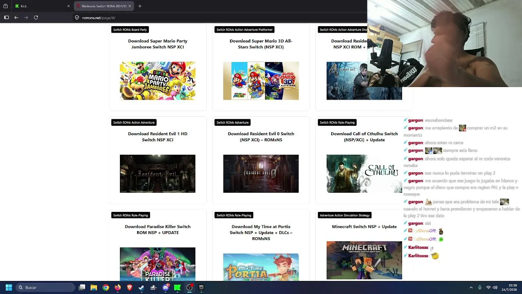The width and height of the screenshot is (522, 294).
Task: Open the Wi-Fi network tray icon
Action: (x=488, y=287)
